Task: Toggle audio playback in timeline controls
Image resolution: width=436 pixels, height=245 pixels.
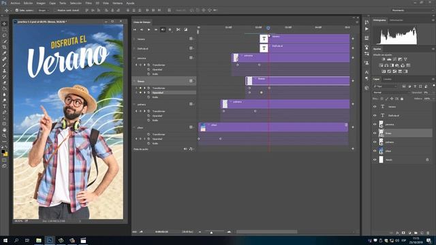Action: pyautogui.click(x=163, y=29)
